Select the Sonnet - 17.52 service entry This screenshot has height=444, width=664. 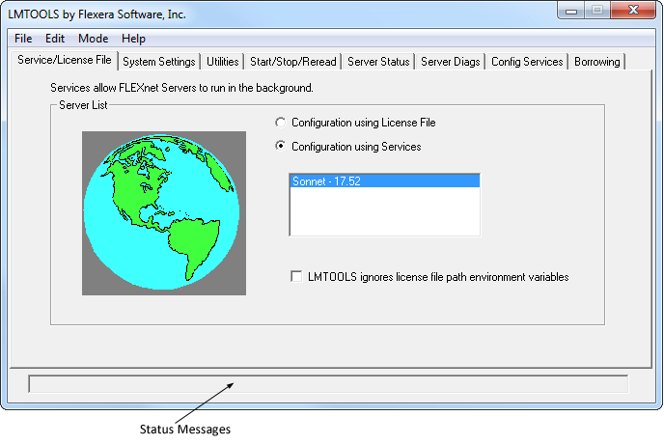point(385,181)
